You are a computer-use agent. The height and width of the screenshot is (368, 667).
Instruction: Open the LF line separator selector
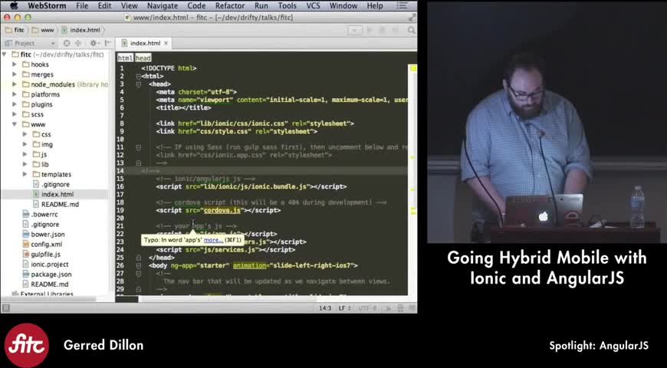344,308
